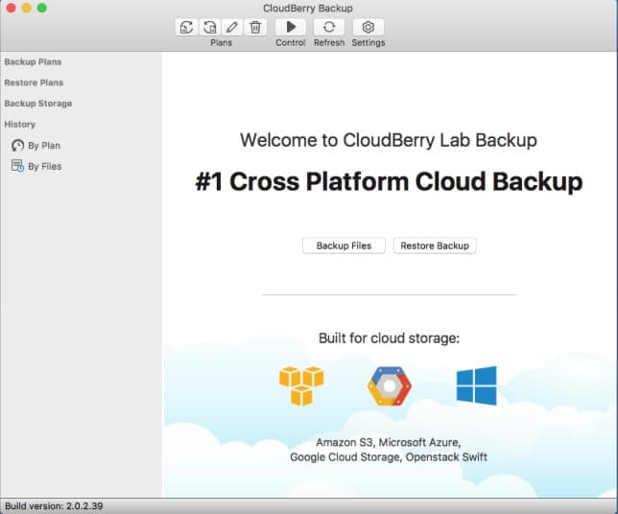This screenshot has width=618, height=514.
Task: Click the new backup plan toolbar icon
Action: click(186, 27)
